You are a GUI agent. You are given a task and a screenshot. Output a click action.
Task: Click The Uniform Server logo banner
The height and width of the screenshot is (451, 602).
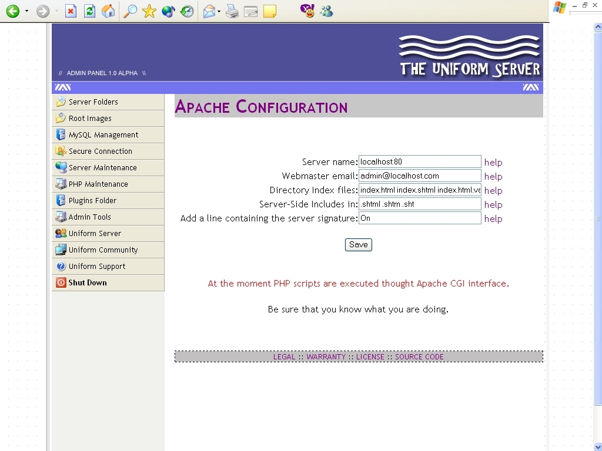click(470, 56)
